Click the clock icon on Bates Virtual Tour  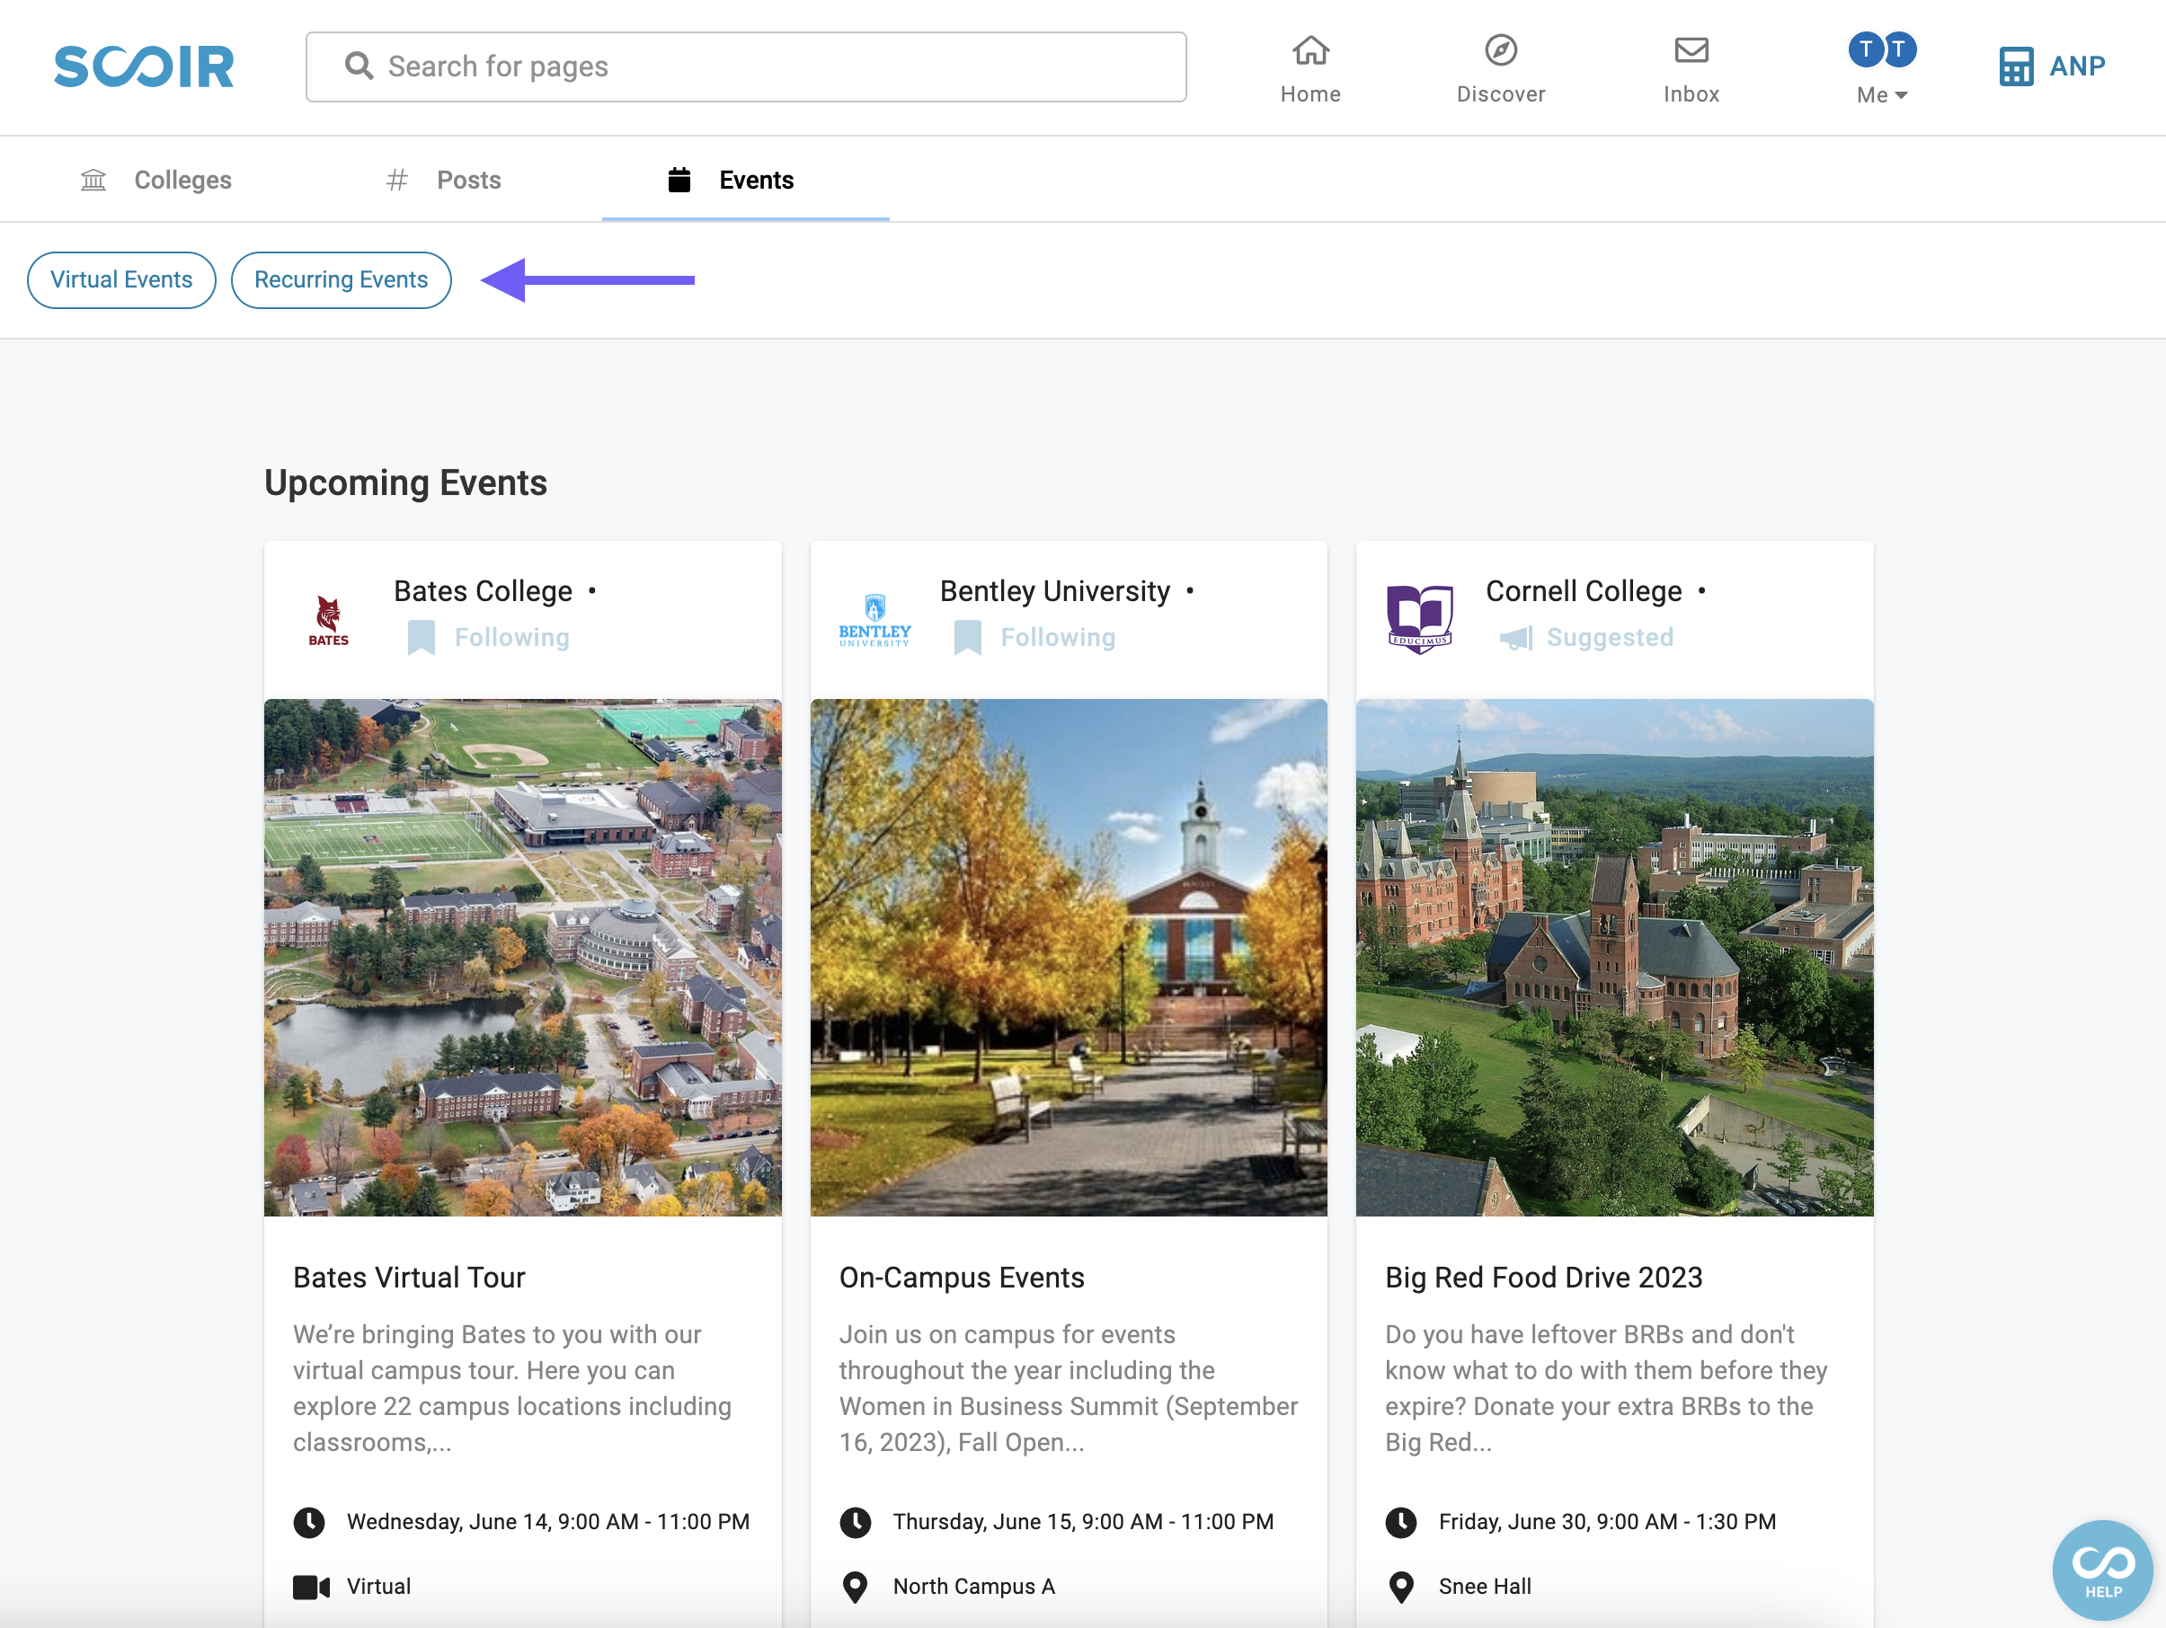point(308,1521)
